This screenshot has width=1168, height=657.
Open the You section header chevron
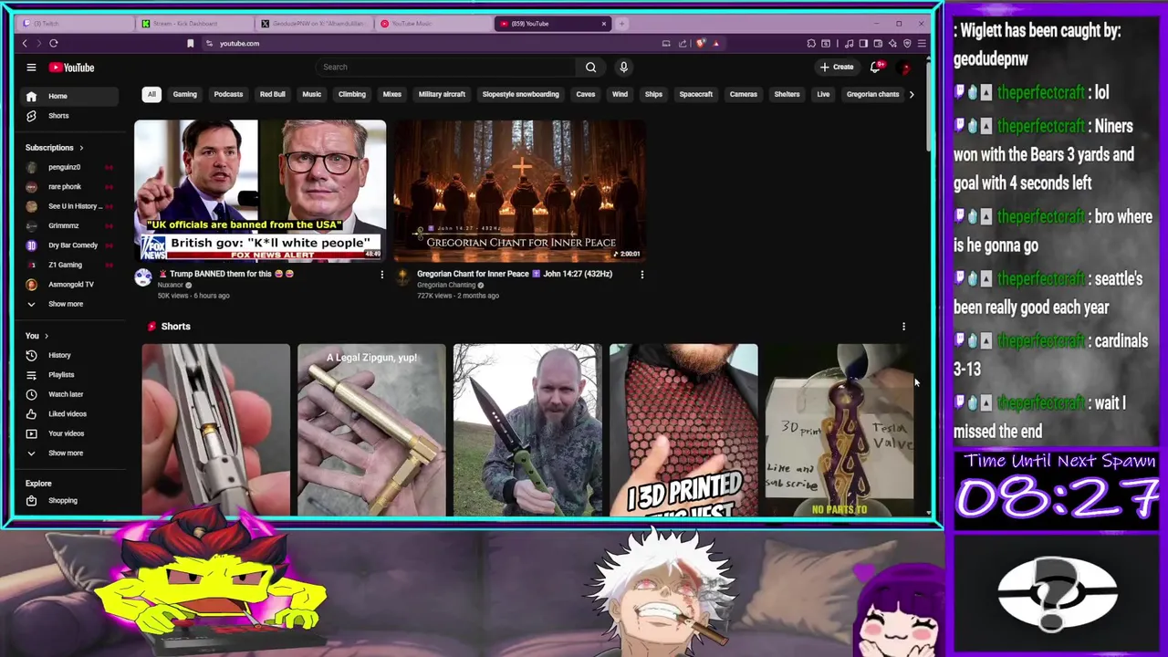click(47, 336)
